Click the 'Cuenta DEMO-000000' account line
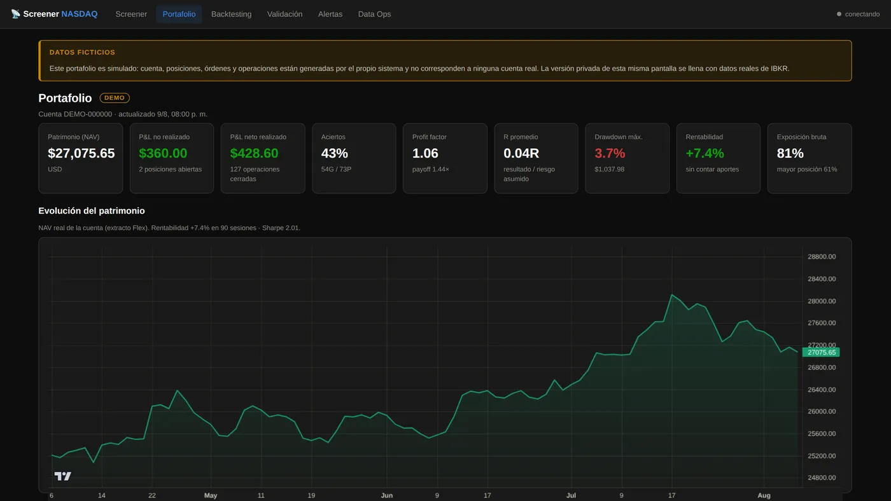 coord(123,114)
